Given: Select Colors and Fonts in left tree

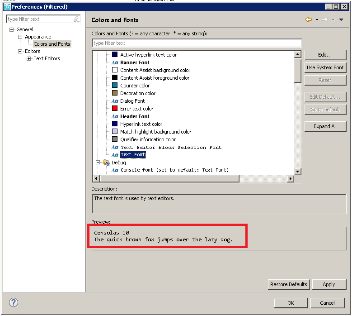Looking at the screenshot, I should tap(52, 44).
